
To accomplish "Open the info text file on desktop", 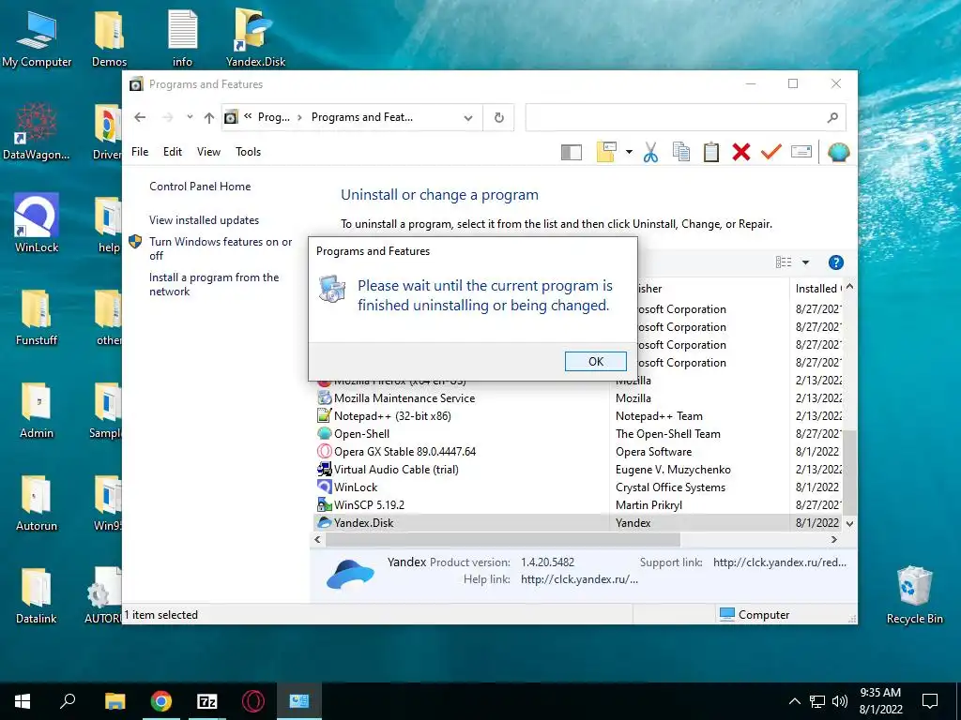I will (x=183, y=39).
